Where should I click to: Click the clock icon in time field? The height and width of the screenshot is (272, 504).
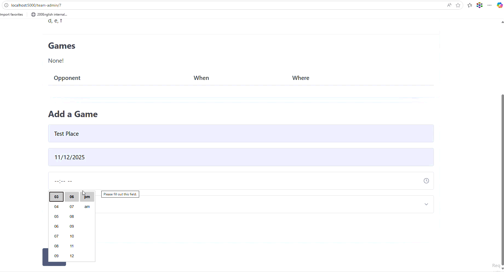[426, 181]
